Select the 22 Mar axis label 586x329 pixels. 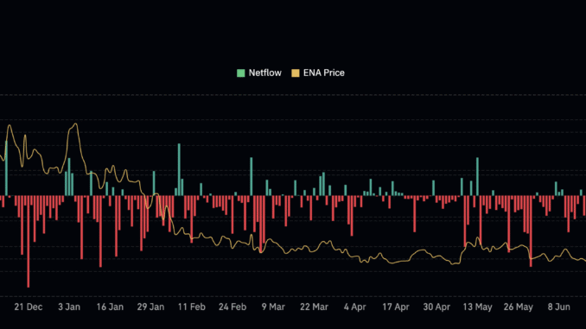(314, 307)
